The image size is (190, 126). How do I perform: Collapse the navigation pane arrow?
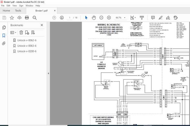(x=48, y=73)
